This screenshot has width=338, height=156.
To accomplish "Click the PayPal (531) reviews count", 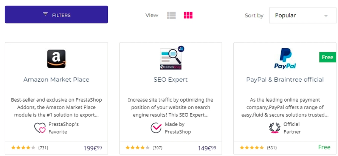I will (x=271, y=148).
